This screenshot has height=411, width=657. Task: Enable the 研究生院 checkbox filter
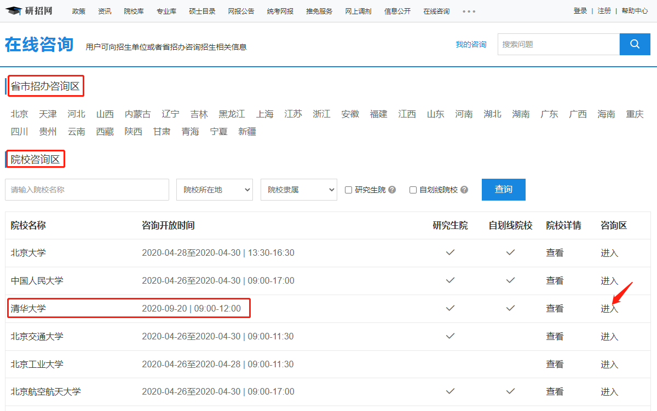[x=348, y=190]
